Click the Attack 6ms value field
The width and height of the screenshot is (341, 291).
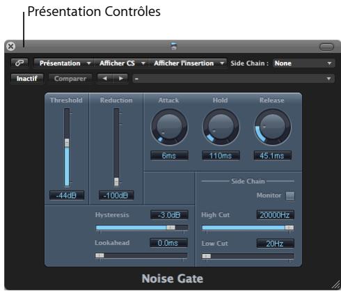coord(169,155)
